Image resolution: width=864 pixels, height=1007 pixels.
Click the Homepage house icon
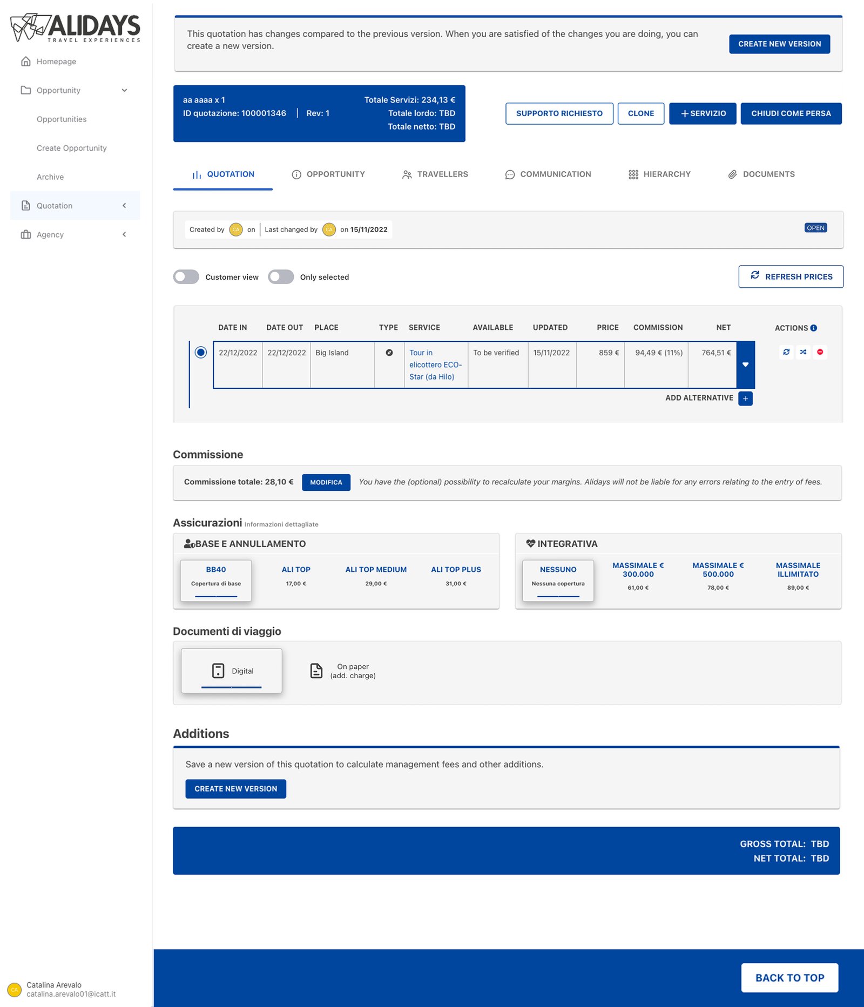click(x=25, y=62)
